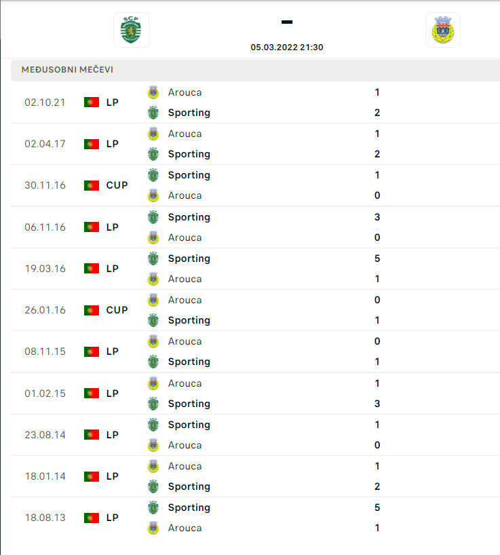
Task: Select the 08.11.15 match date
Action: click(x=45, y=351)
